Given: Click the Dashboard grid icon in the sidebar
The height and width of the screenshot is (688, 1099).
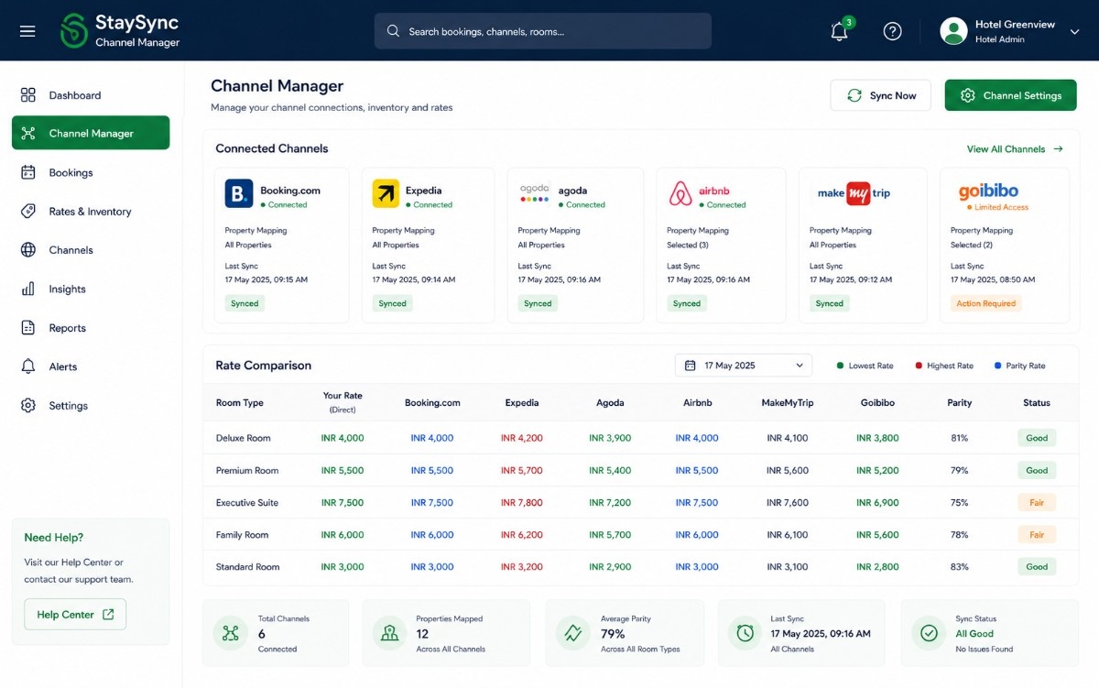Looking at the screenshot, I should click(x=28, y=95).
